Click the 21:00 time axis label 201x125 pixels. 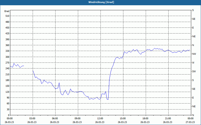pos(168,118)
